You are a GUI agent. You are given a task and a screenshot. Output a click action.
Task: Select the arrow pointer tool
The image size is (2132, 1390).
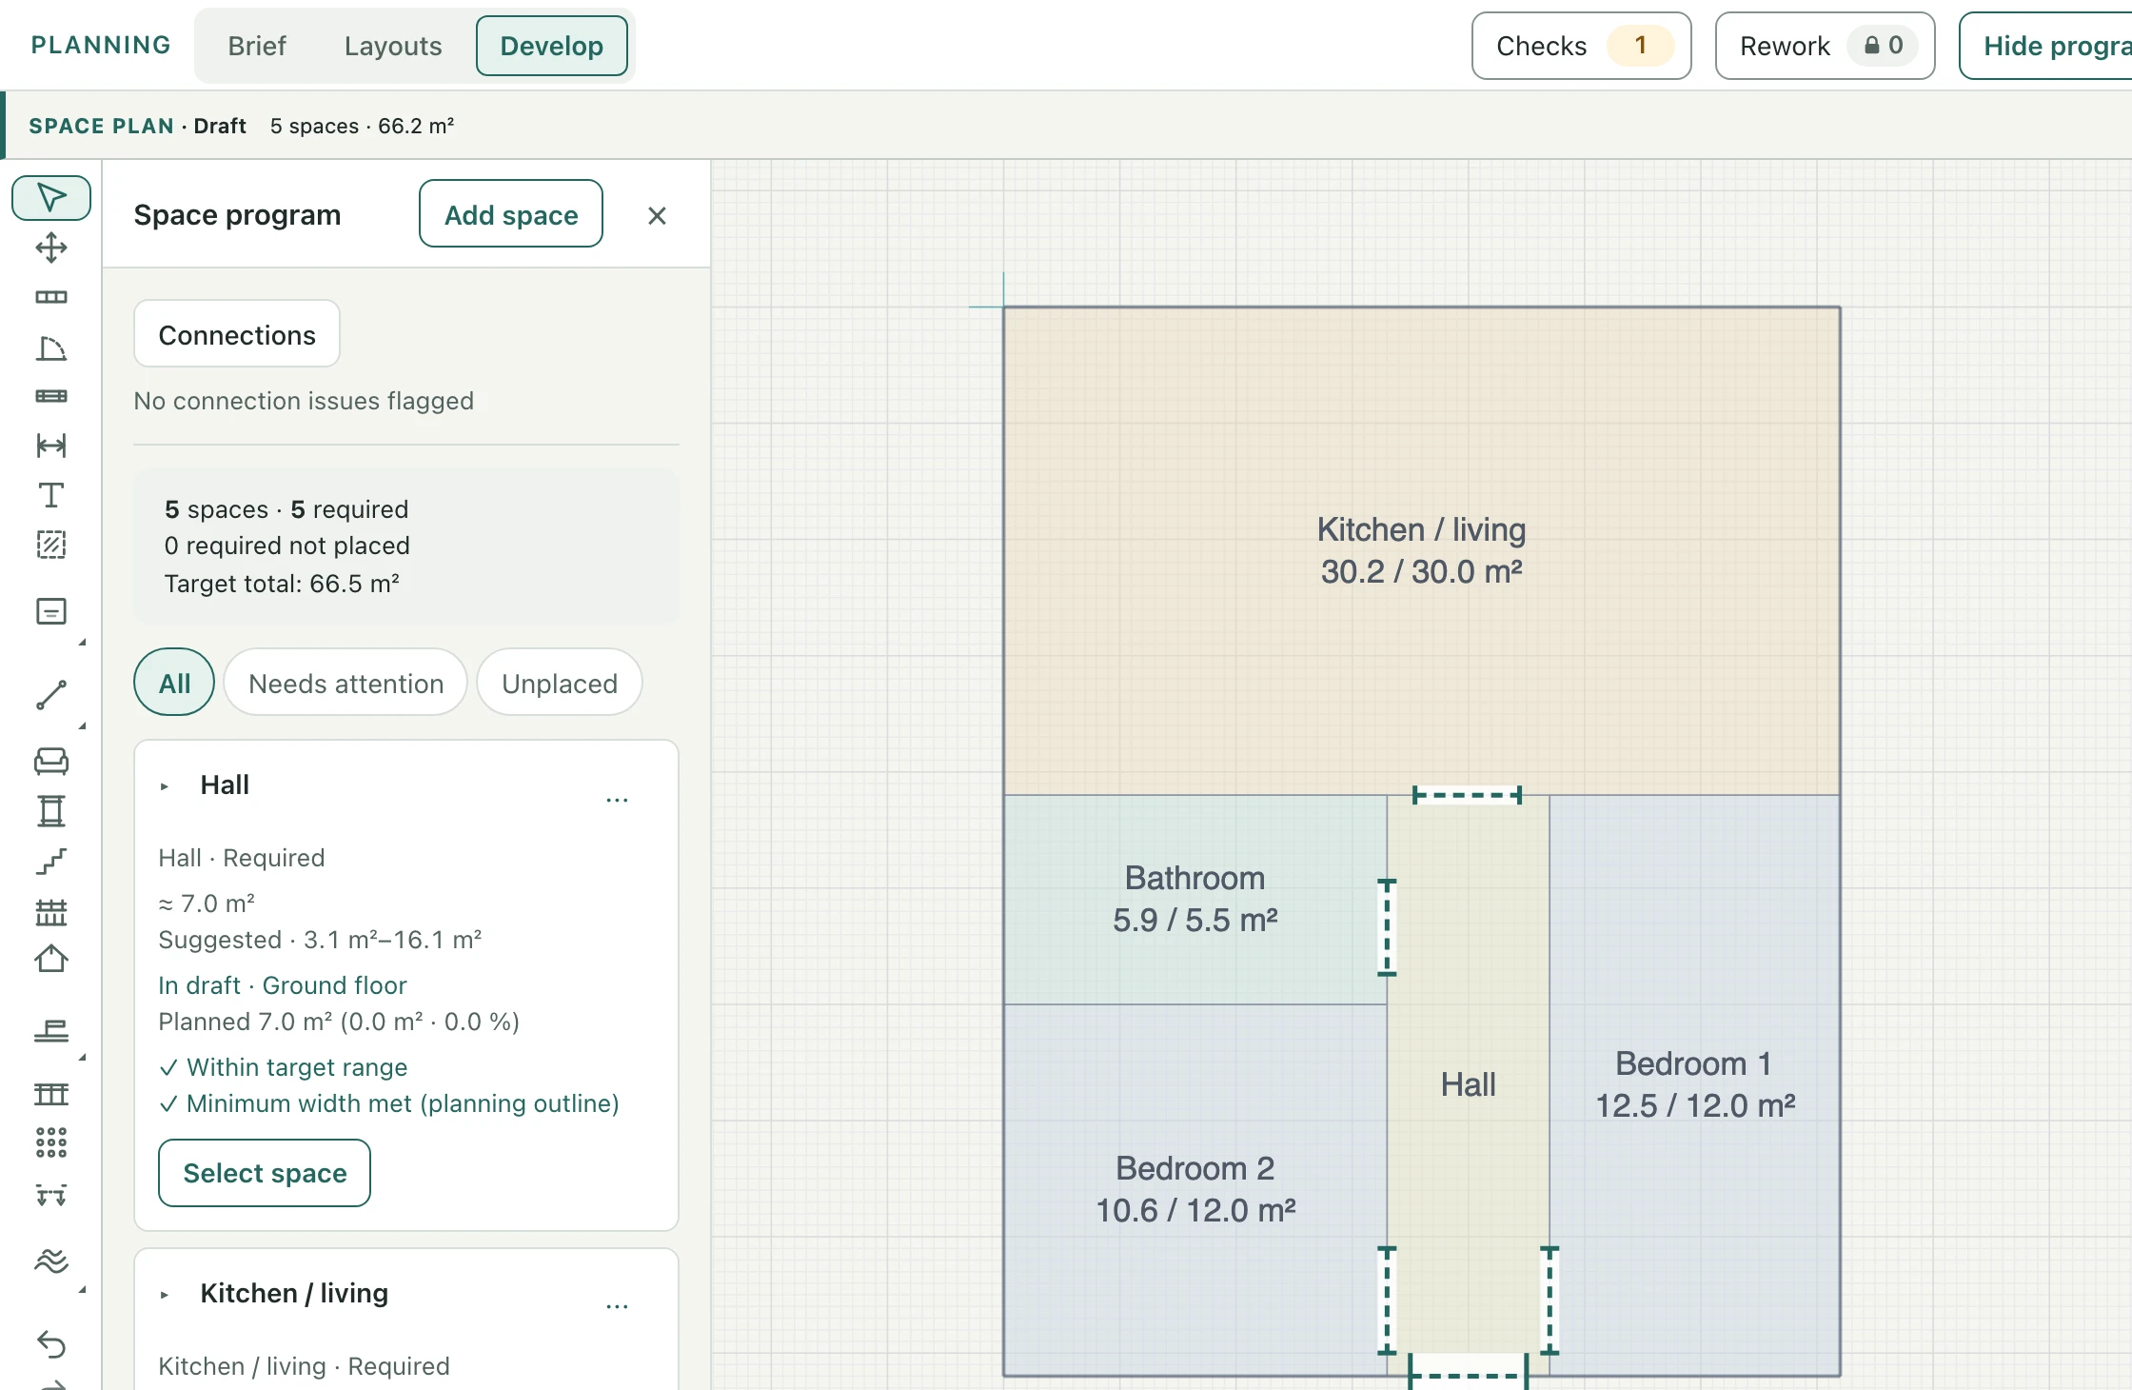click(51, 198)
